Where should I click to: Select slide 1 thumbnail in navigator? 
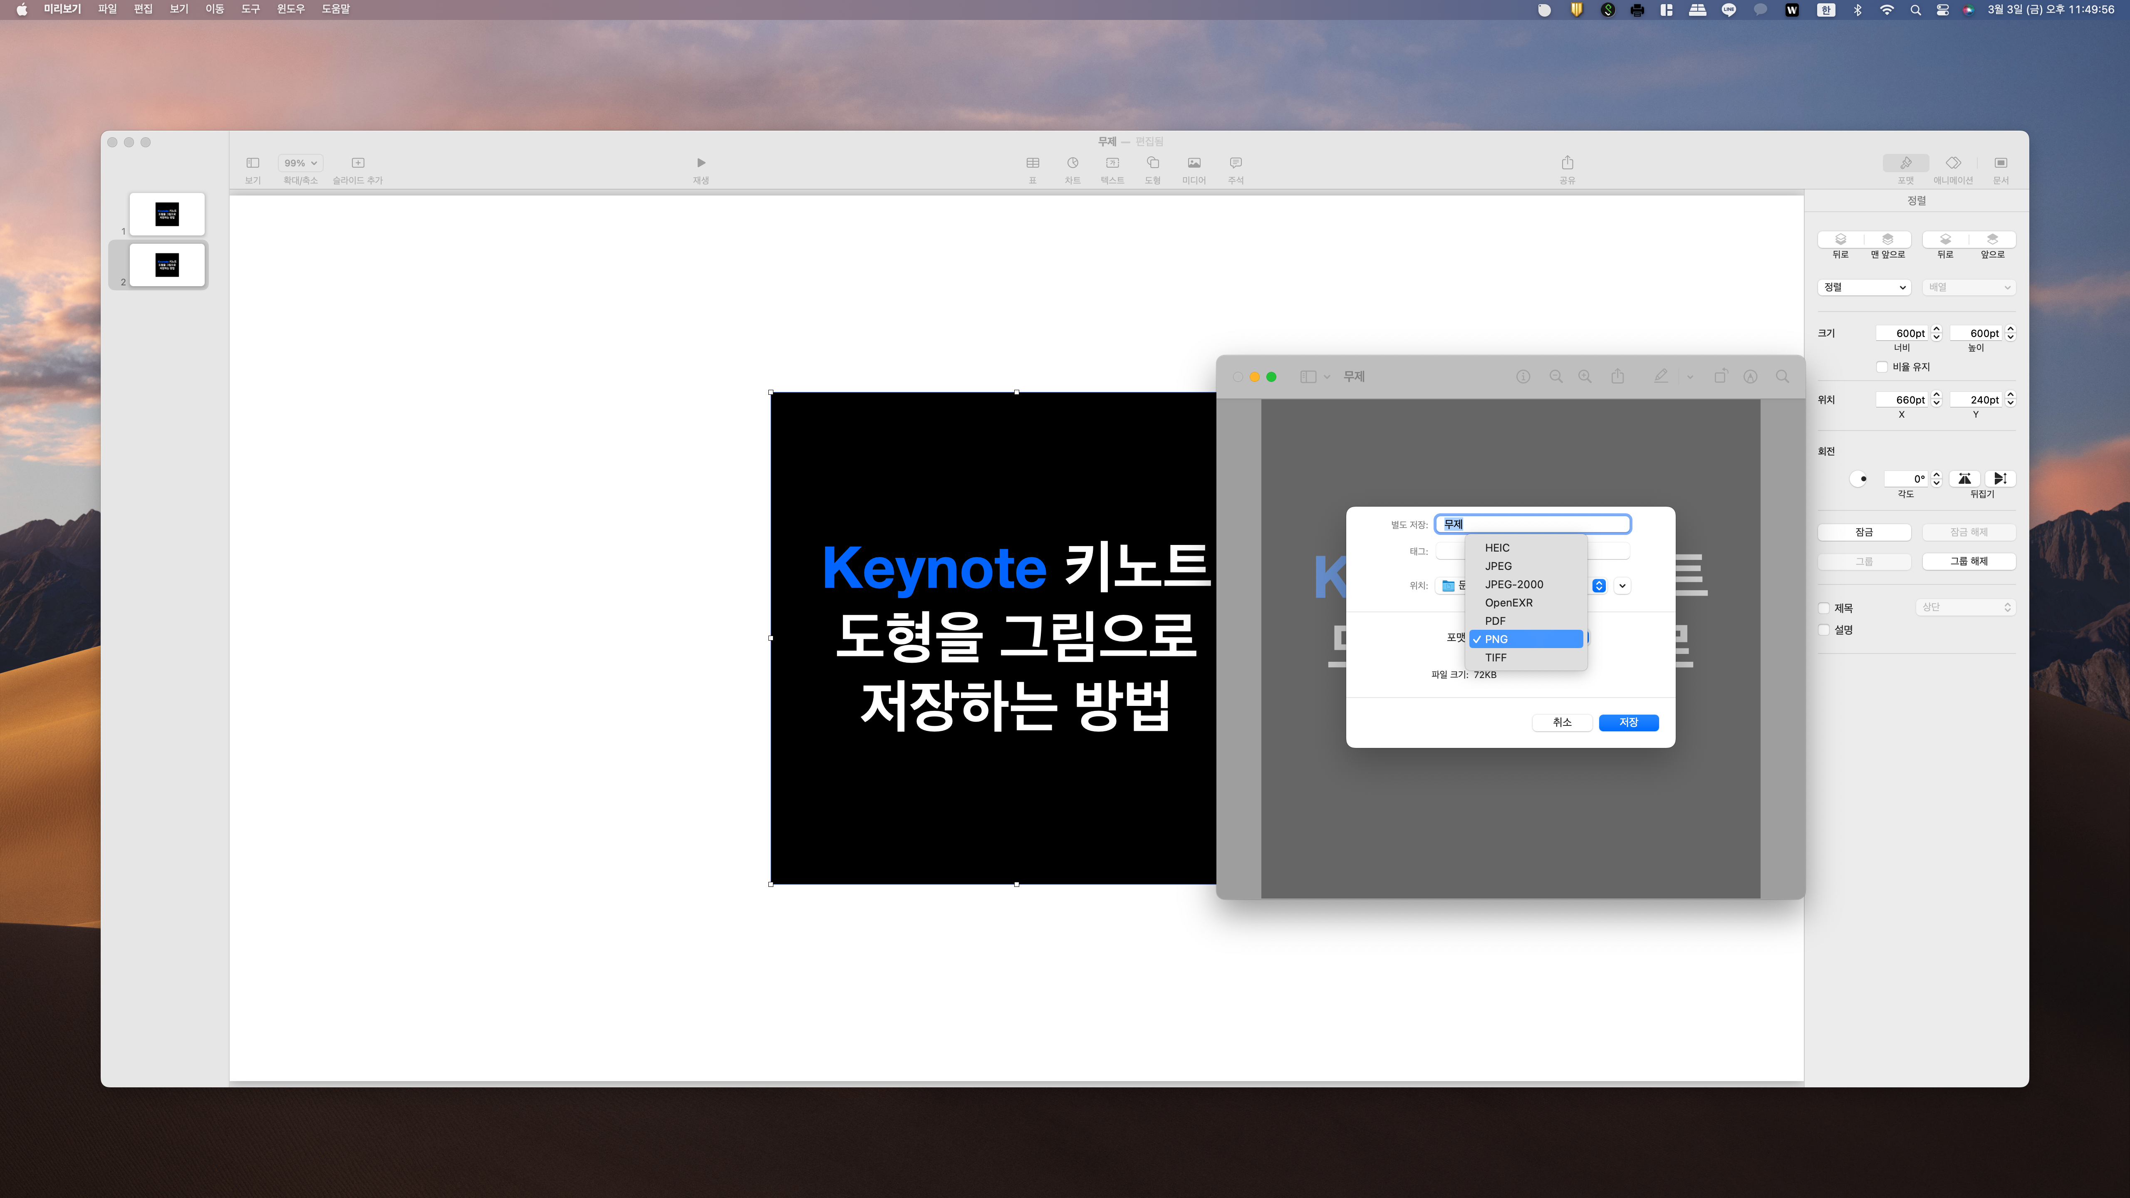[167, 214]
